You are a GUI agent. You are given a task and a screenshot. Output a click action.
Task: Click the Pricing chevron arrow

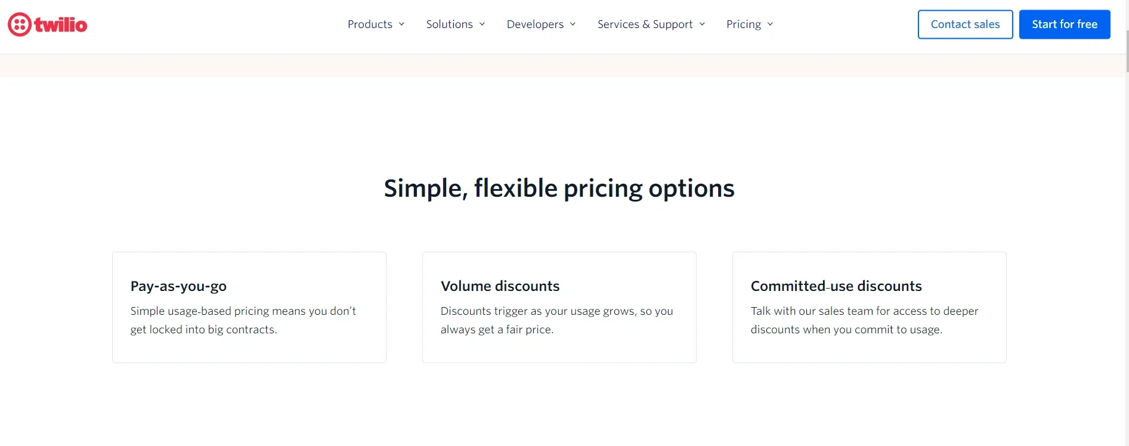[770, 24]
